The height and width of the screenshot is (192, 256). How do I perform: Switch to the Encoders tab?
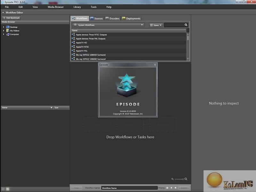pos(113,19)
